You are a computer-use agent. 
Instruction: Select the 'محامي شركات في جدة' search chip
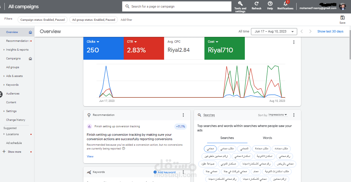tap(236, 171)
